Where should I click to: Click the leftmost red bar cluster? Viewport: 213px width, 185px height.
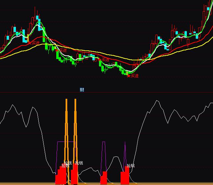pos(60,176)
